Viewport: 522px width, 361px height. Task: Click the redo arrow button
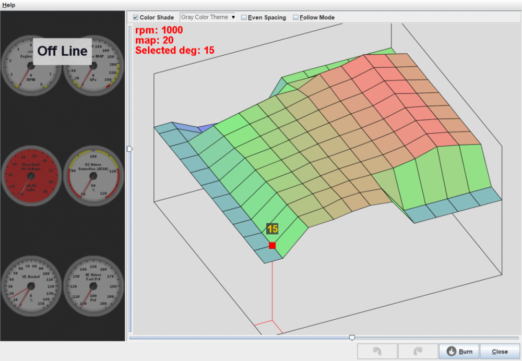pos(418,352)
